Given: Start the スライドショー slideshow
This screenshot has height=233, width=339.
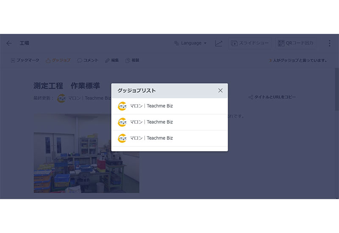Looking at the screenshot, I should click(x=250, y=43).
